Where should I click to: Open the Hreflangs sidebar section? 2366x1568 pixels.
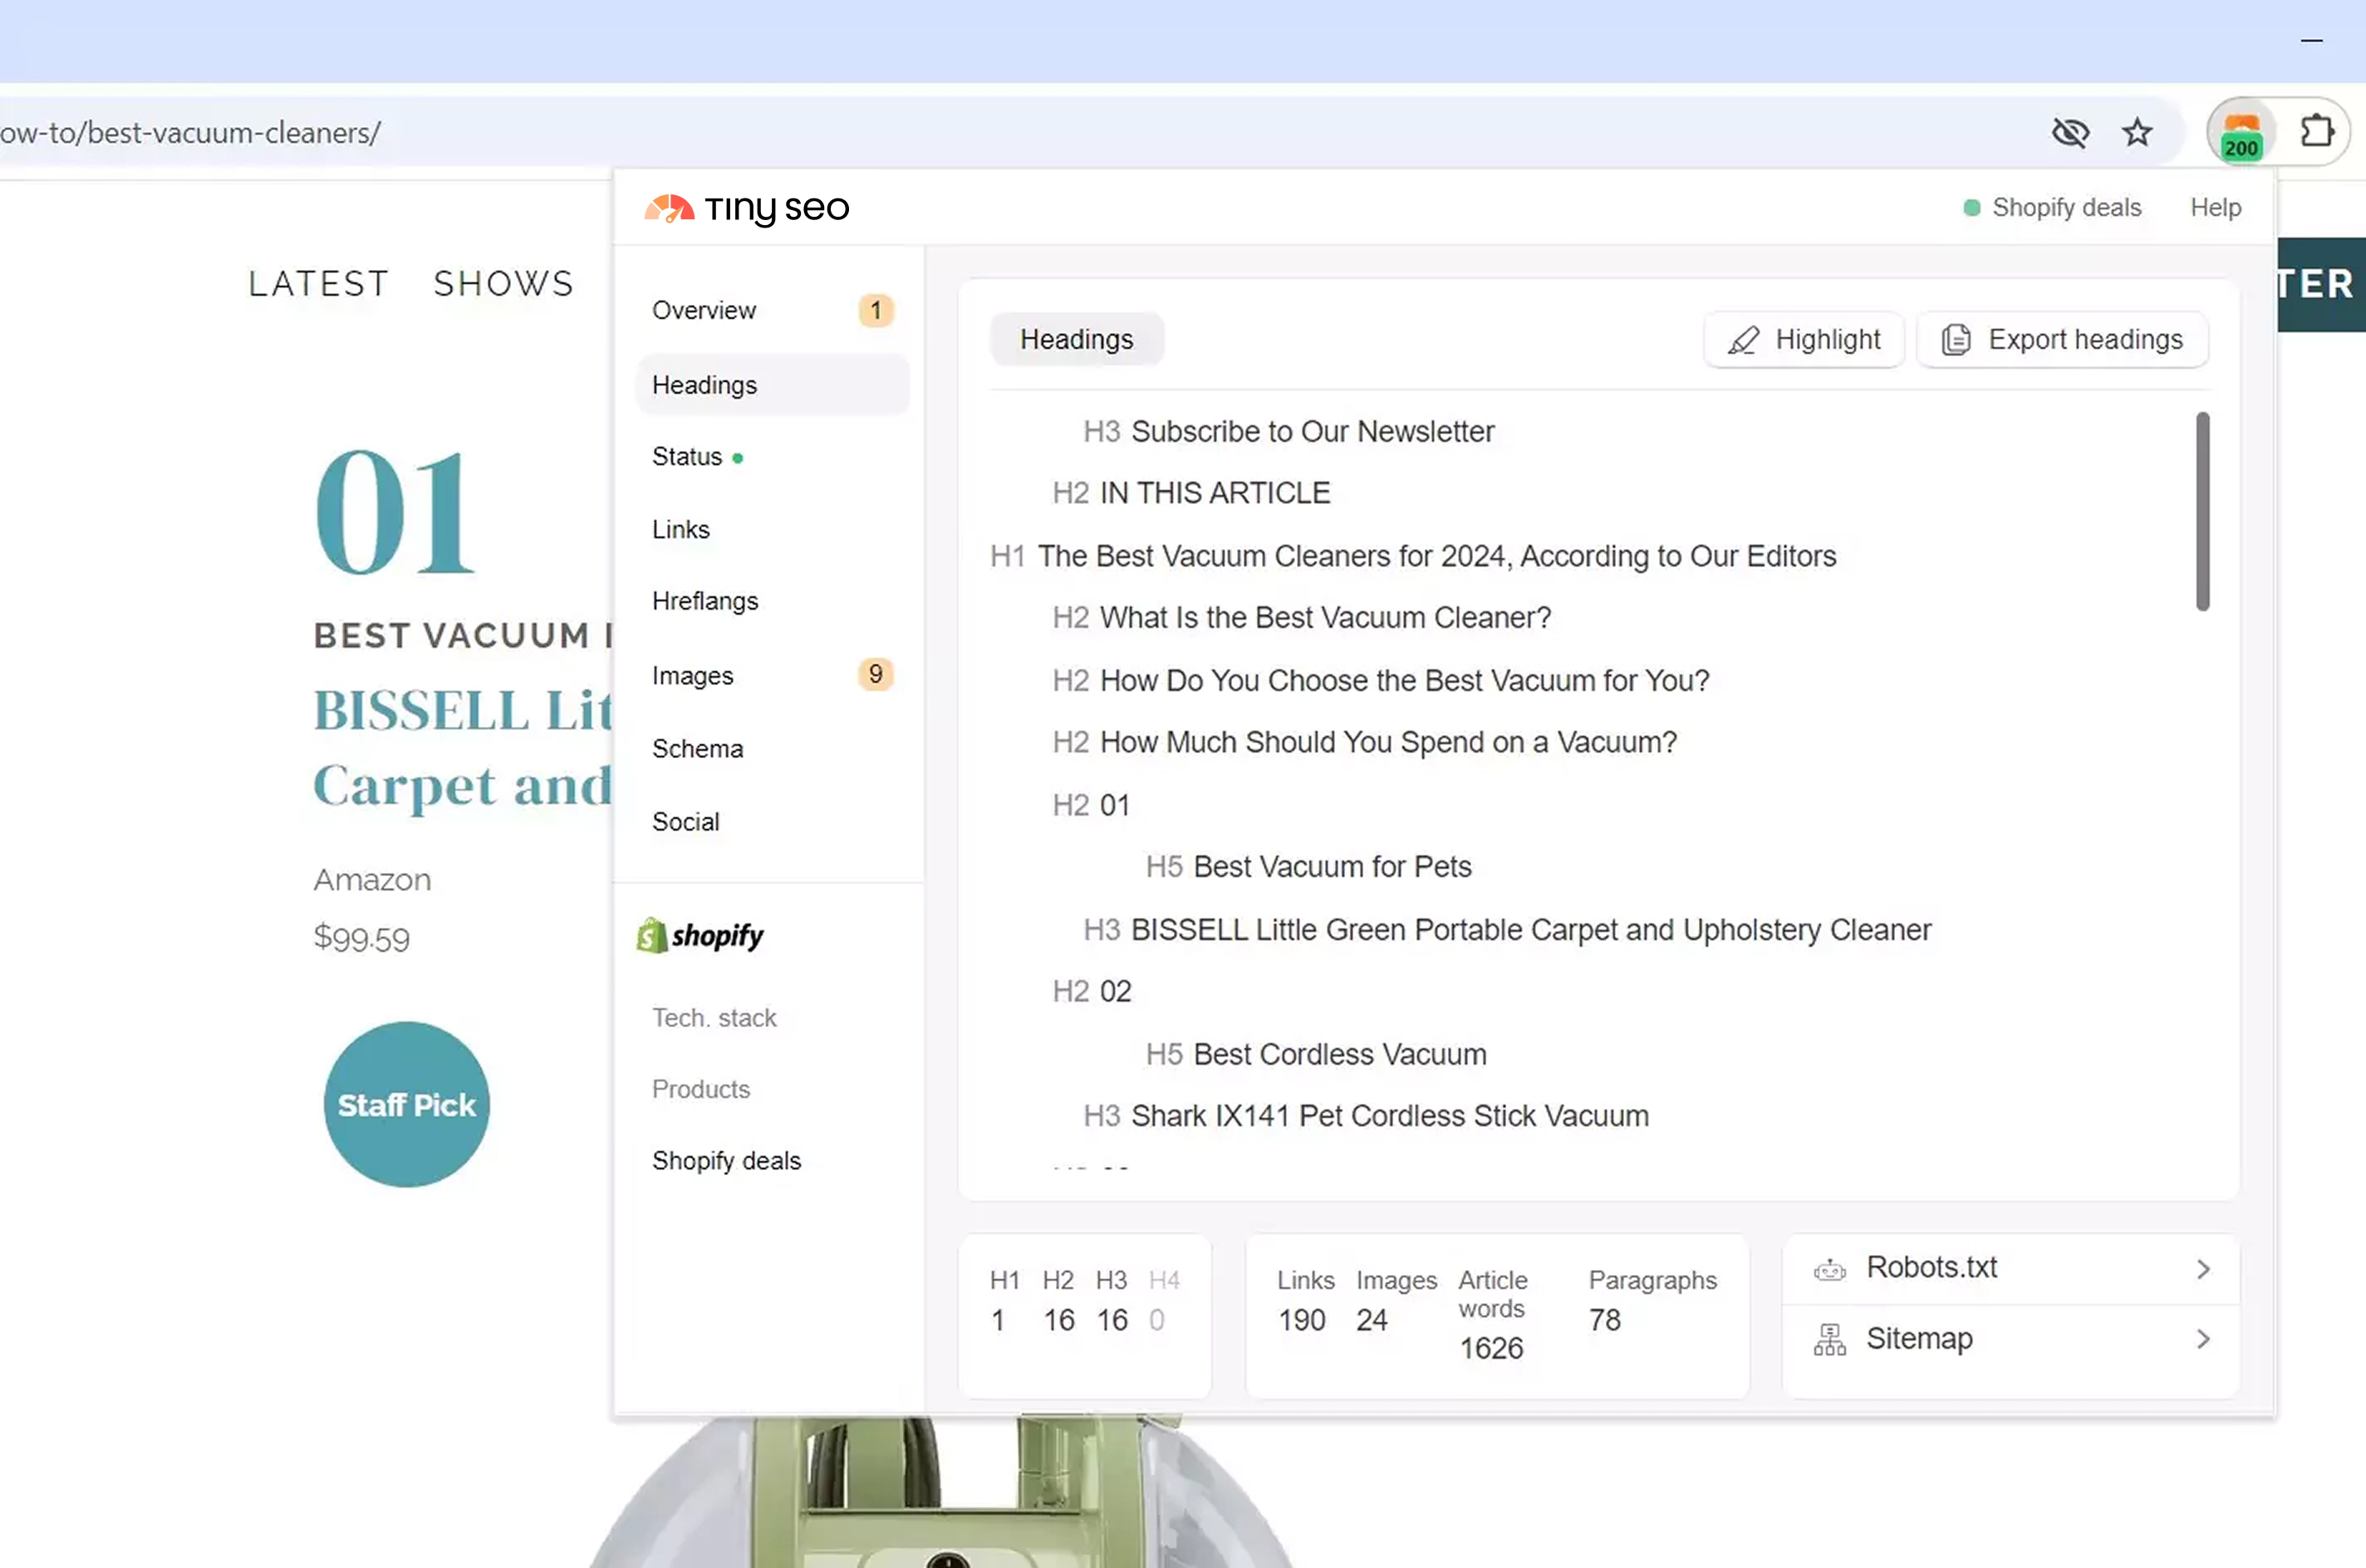point(772,602)
